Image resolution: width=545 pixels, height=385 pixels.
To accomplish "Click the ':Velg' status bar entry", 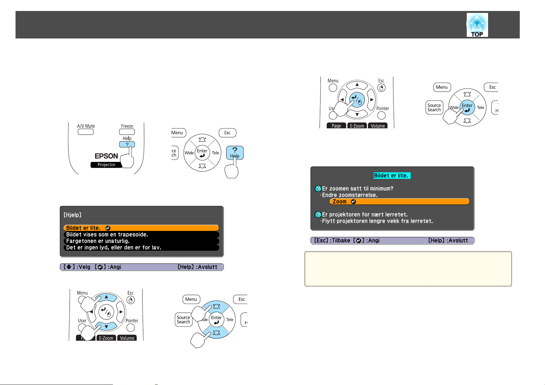I will (x=83, y=267).
